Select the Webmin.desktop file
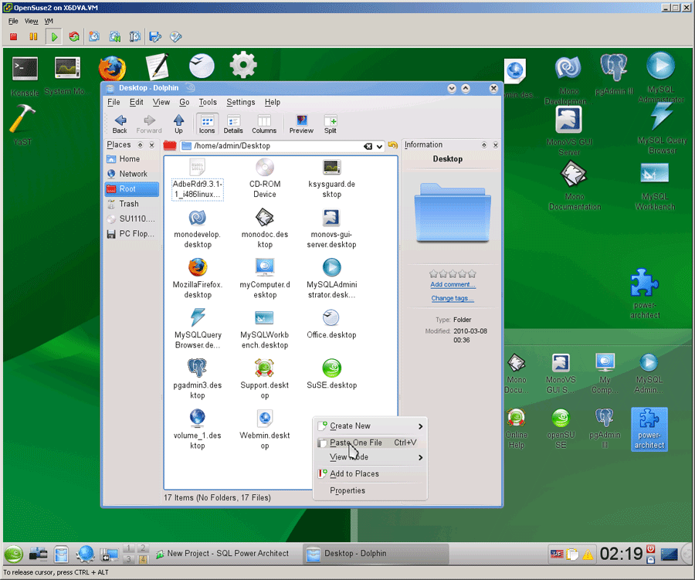695x580 pixels. 265,429
